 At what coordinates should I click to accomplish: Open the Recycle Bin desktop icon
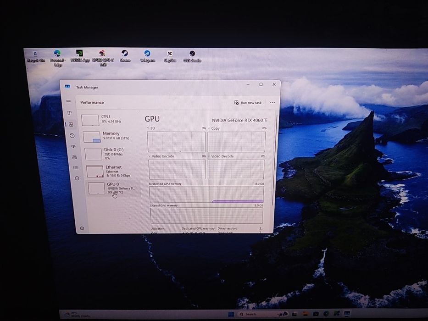35,57
